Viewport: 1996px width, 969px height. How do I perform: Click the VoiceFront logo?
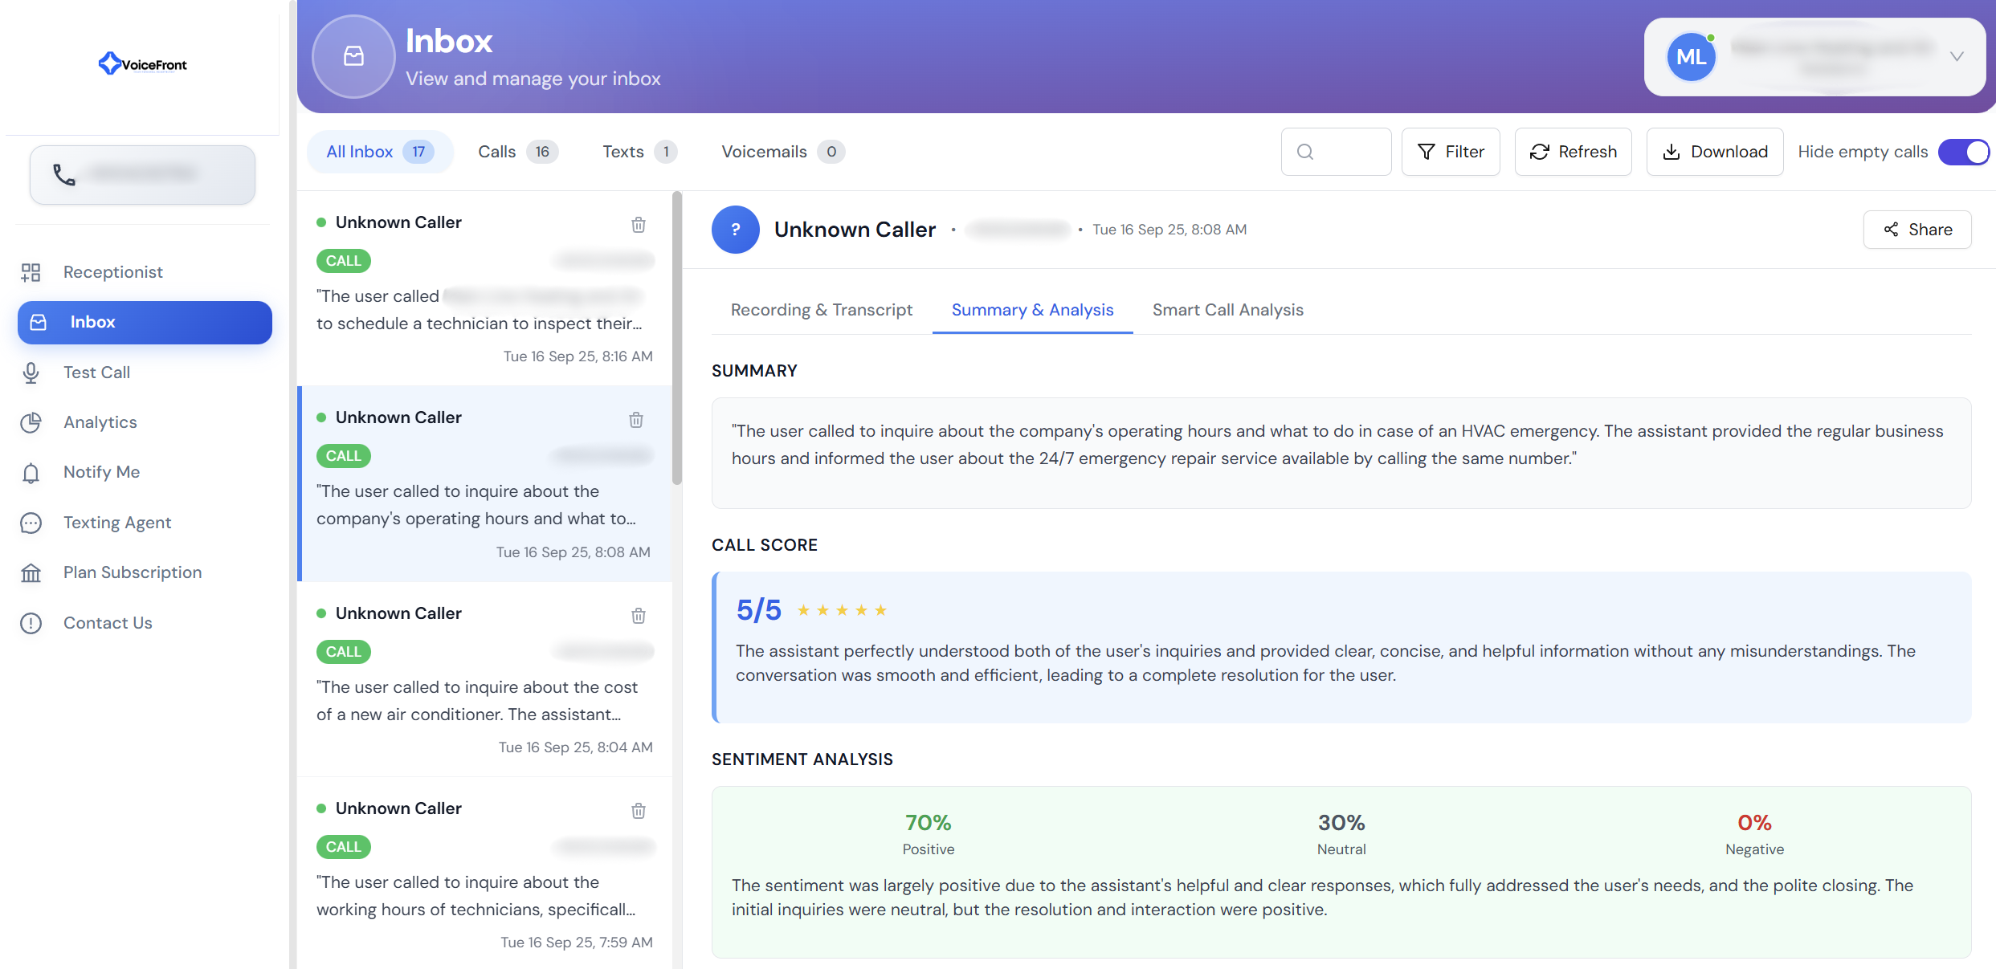coord(142,64)
